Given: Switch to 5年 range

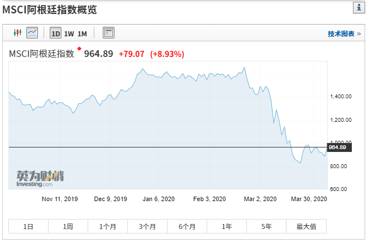Looking at the screenshot, I should (266, 226).
